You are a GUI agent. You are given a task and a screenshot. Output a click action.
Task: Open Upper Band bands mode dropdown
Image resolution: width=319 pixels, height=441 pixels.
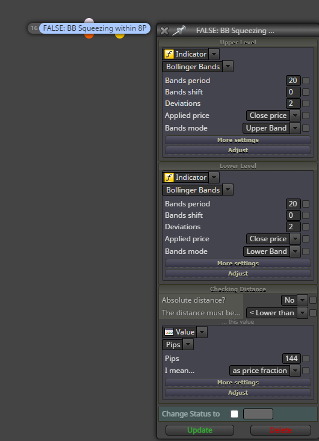[x=295, y=128]
